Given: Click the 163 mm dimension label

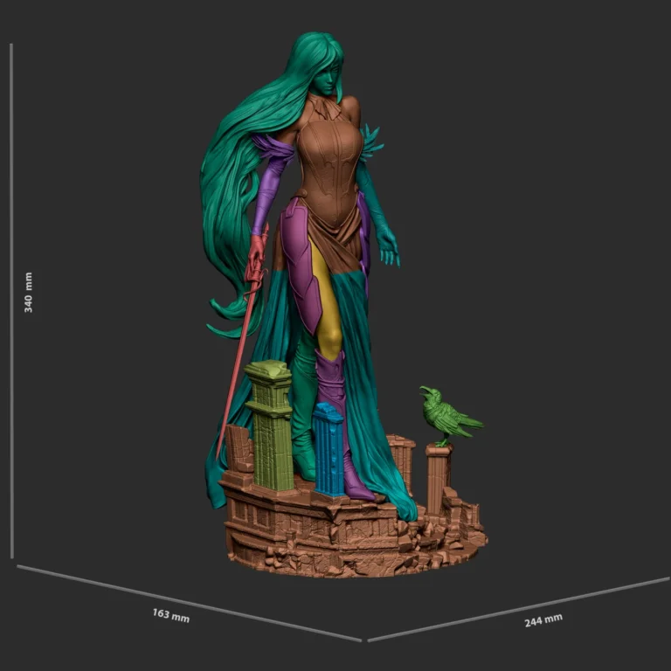Looking at the screenshot, I should (x=171, y=615).
